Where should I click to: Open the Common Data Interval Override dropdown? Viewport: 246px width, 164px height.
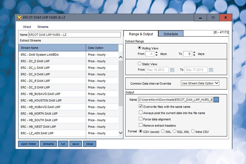[200, 83]
